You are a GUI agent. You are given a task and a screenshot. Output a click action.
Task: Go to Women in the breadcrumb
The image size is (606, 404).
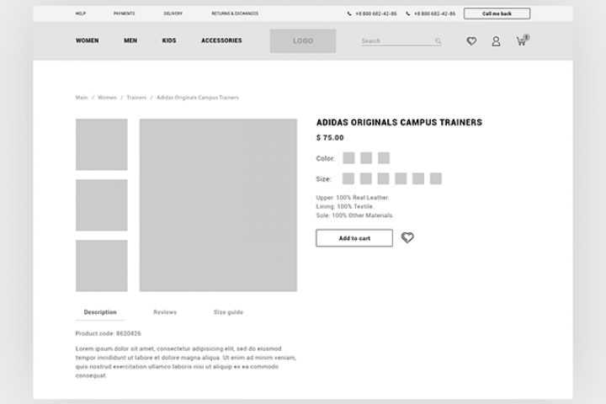click(x=107, y=98)
